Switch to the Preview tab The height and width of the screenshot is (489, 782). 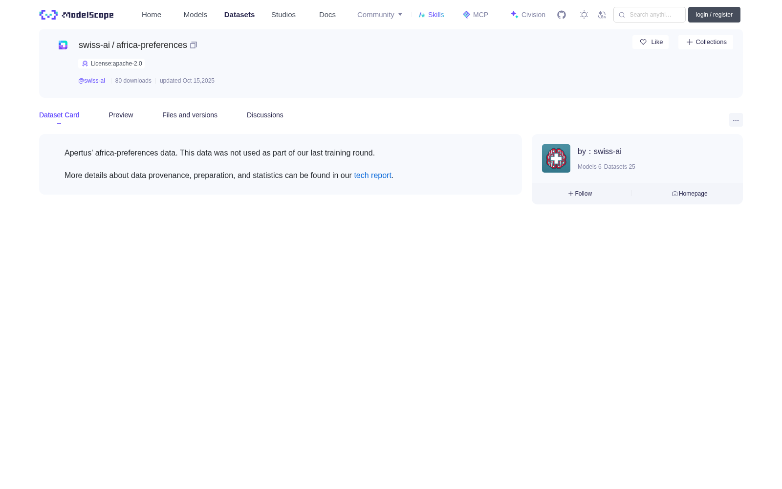coord(121,115)
